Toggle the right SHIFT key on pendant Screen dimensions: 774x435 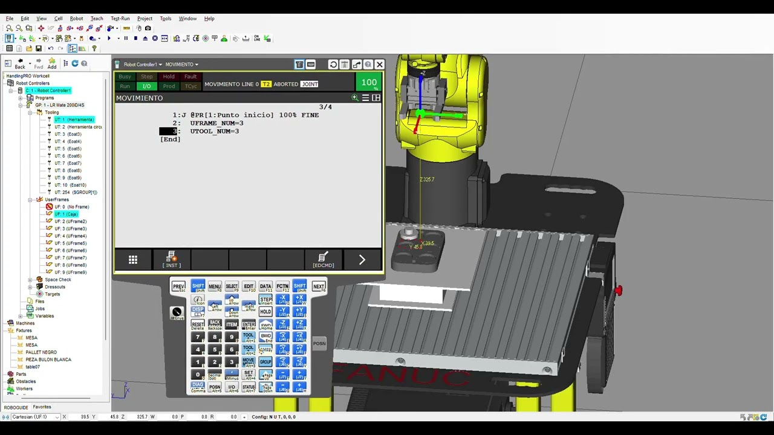point(300,286)
